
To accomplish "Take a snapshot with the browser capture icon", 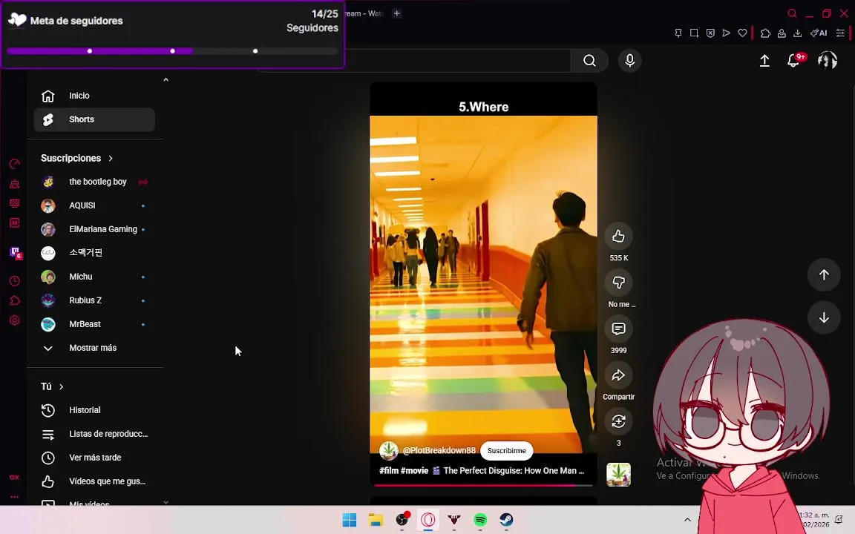I will (694, 33).
